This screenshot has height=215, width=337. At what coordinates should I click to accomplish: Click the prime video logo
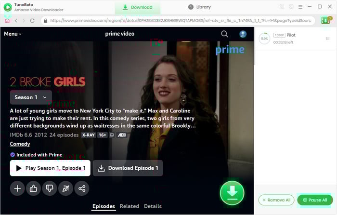pos(120,34)
